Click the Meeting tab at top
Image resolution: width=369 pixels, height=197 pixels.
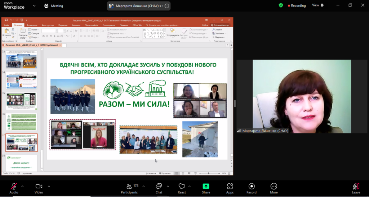[53, 6]
